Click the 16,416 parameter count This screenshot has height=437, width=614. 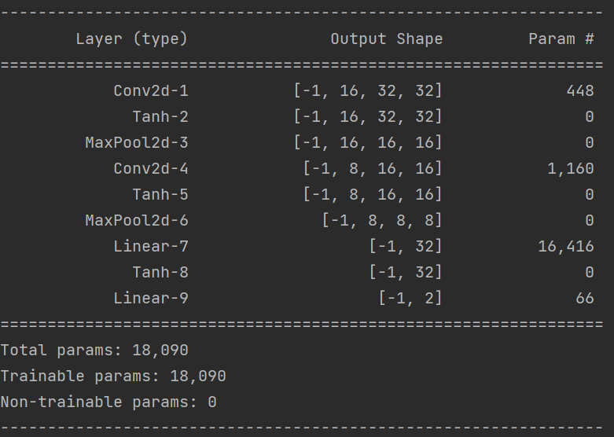click(x=566, y=246)
